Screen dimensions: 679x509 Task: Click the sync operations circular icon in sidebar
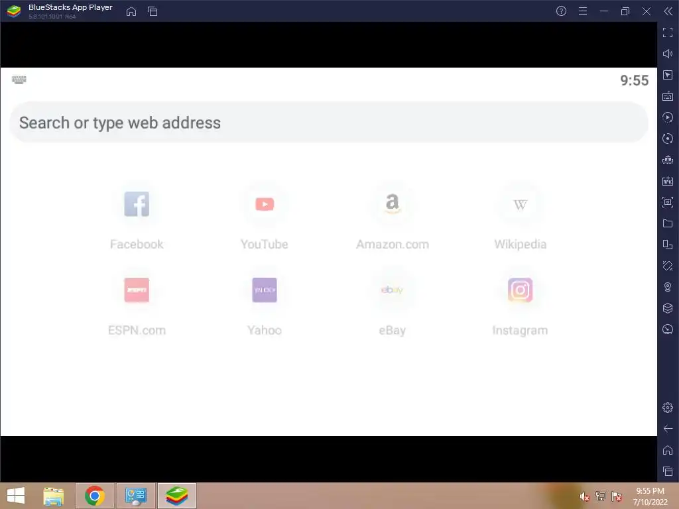pyautogui.click(x=668, y=139)
